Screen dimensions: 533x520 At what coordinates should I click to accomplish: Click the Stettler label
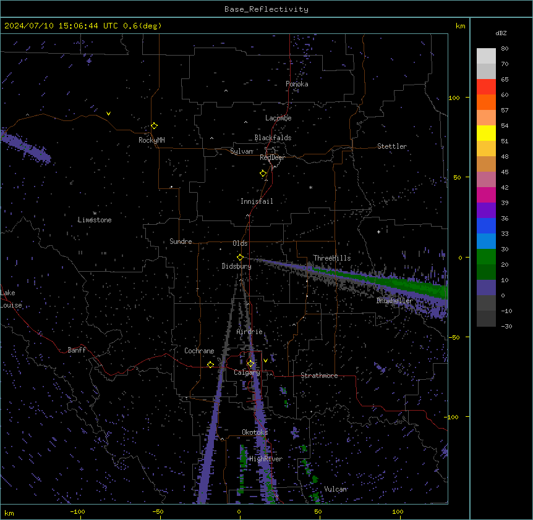(x=392, y=146)
